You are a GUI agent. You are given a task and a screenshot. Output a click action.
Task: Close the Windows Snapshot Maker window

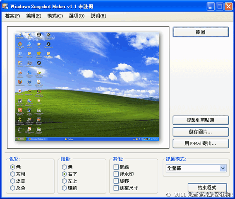pyautogui.click(x=228, y=7)
